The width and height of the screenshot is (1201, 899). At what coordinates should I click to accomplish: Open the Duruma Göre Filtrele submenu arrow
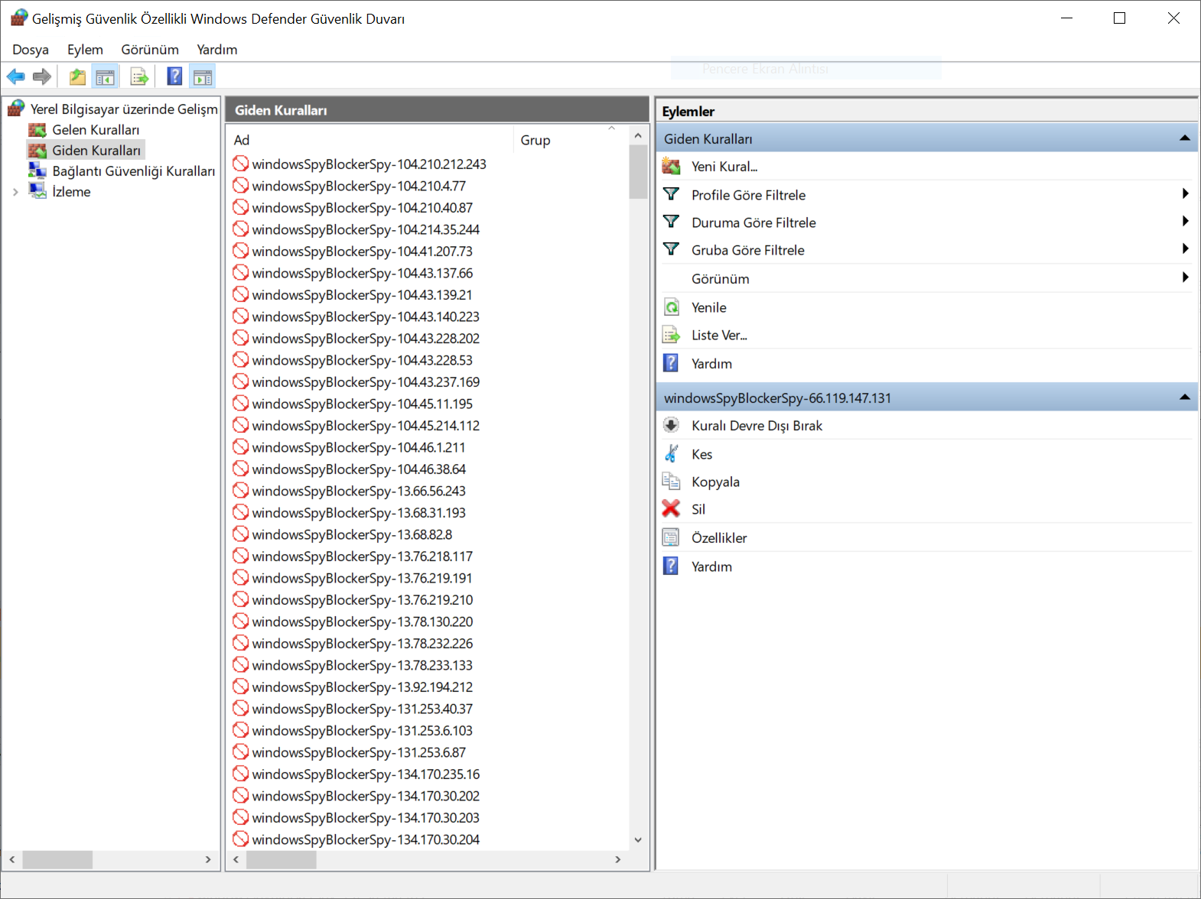[1185, 222]
